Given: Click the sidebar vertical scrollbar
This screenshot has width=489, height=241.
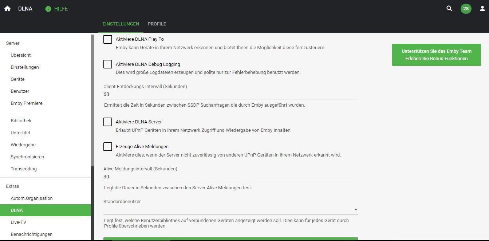Looking at the screenshot, I should (x=92, y=100).
